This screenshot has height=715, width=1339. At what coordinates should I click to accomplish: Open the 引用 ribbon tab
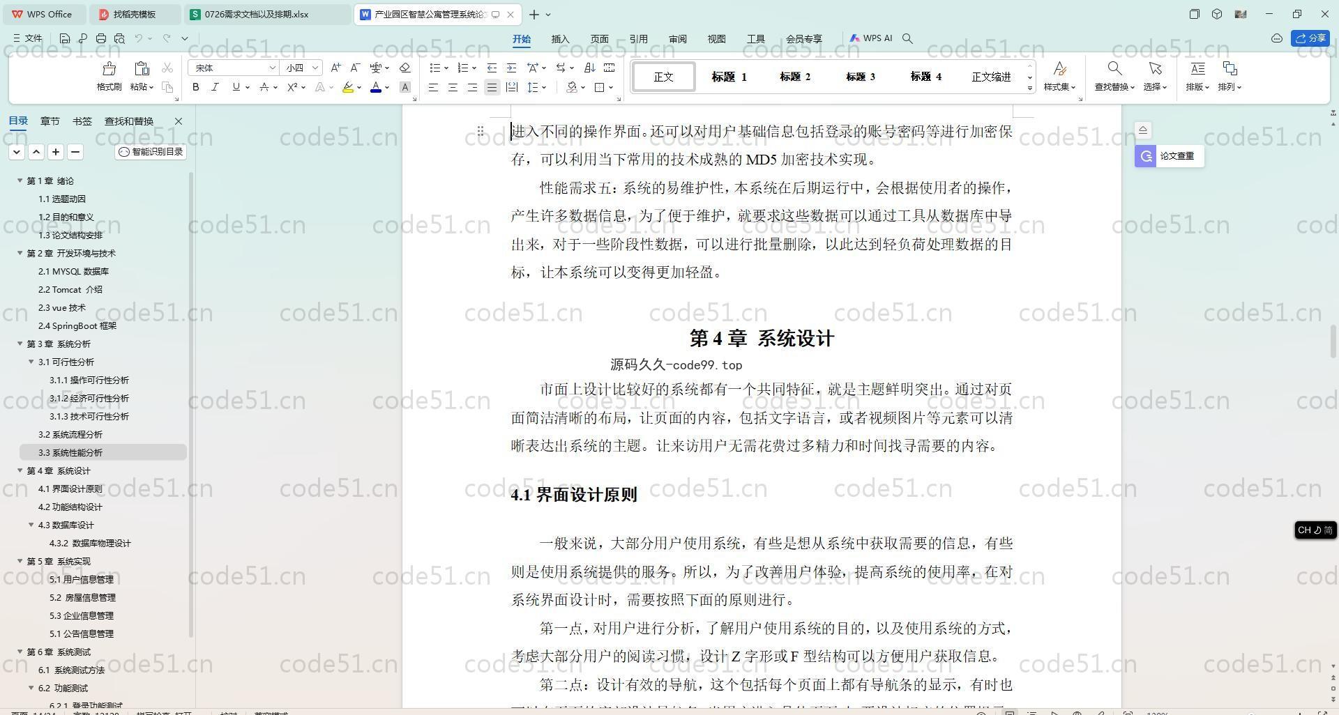638,39
